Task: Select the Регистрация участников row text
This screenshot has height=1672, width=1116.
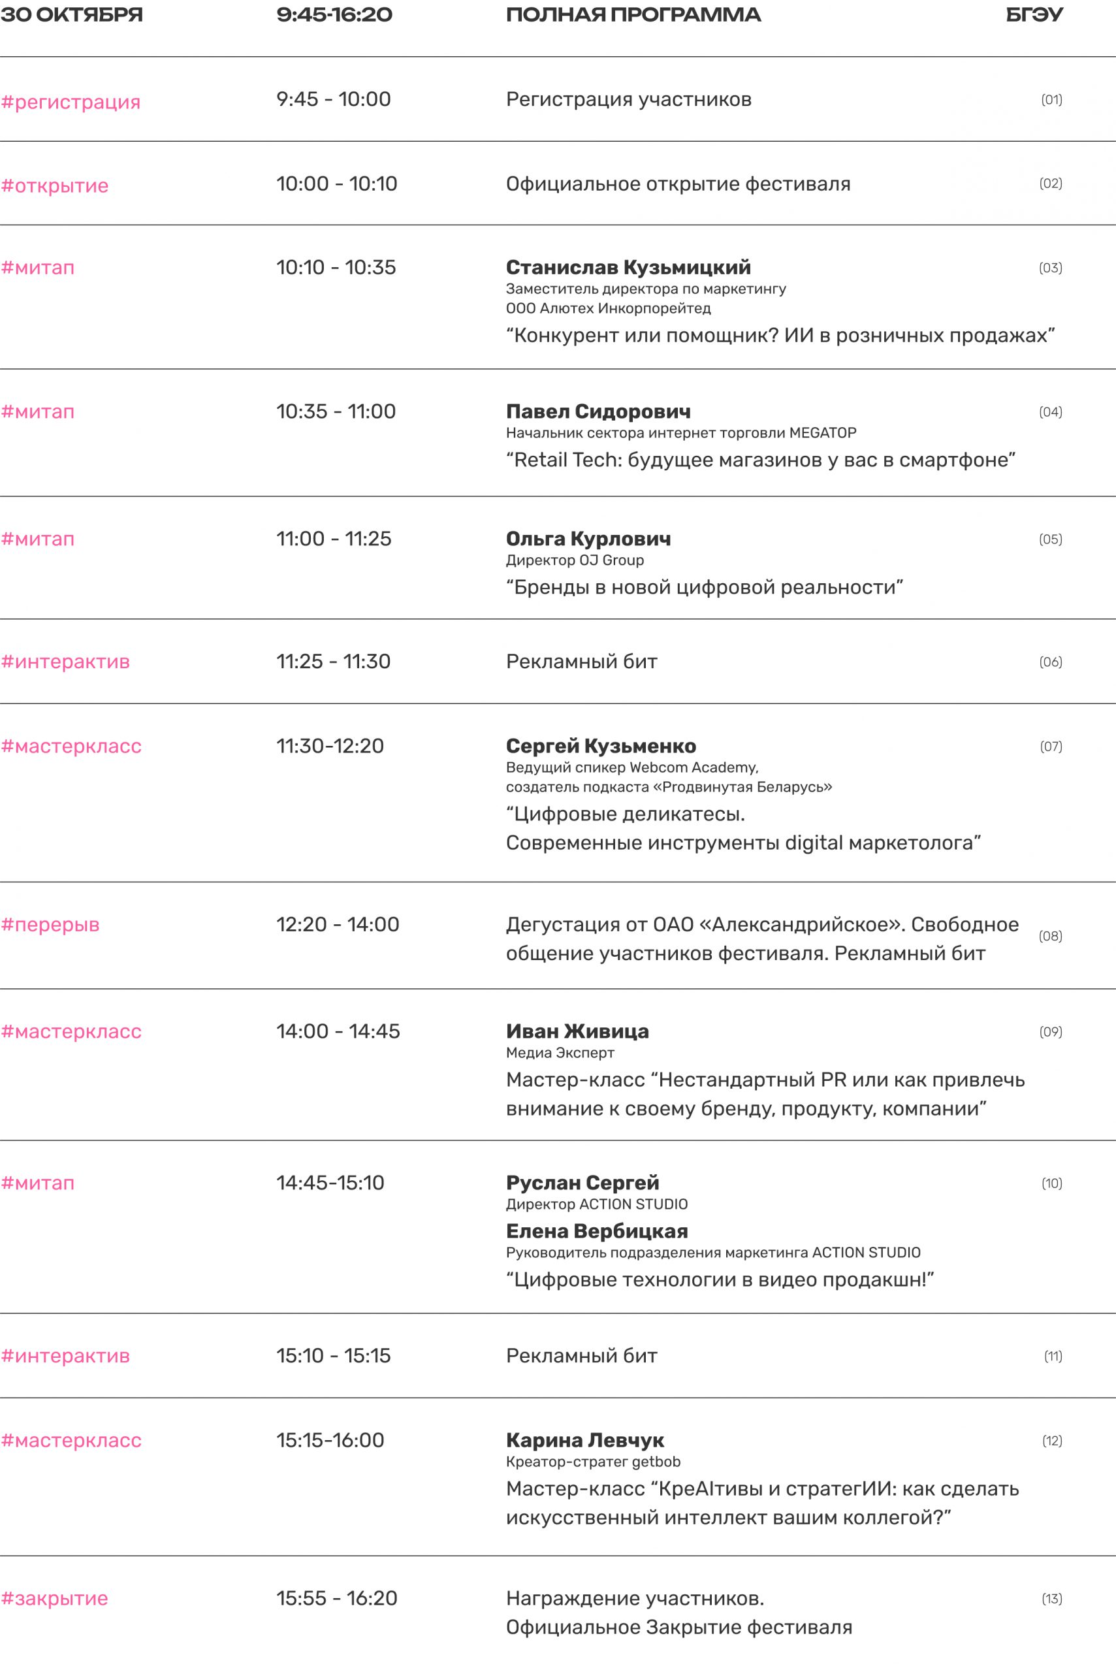Action: click(x=628, y=100)
